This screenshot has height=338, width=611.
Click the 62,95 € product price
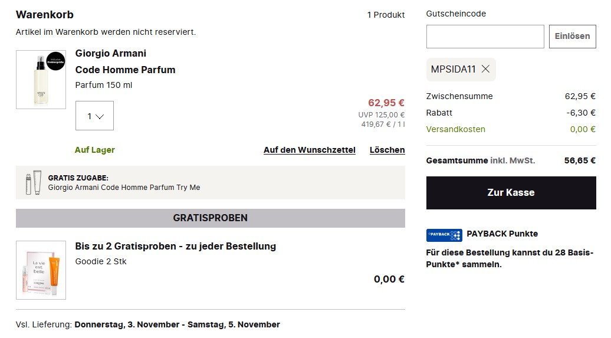(386, 103)
